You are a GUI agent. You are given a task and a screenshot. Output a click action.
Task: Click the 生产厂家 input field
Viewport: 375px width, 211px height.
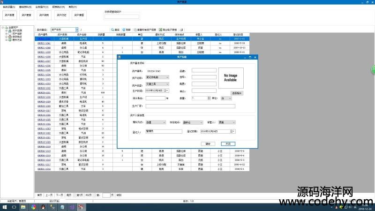(x=190, y=106)
